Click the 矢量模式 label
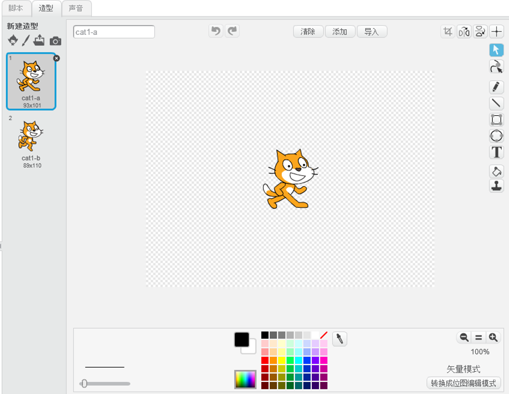The height and width of the screenshot is (394, 509). pos(463,369)
